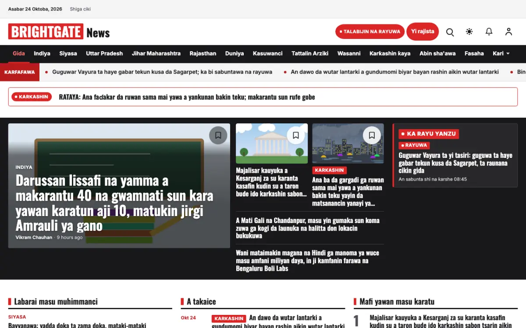This screenshot has width=526, height=328.
Task: Open Jihar Maharashtra section
Action: (156, 53)
